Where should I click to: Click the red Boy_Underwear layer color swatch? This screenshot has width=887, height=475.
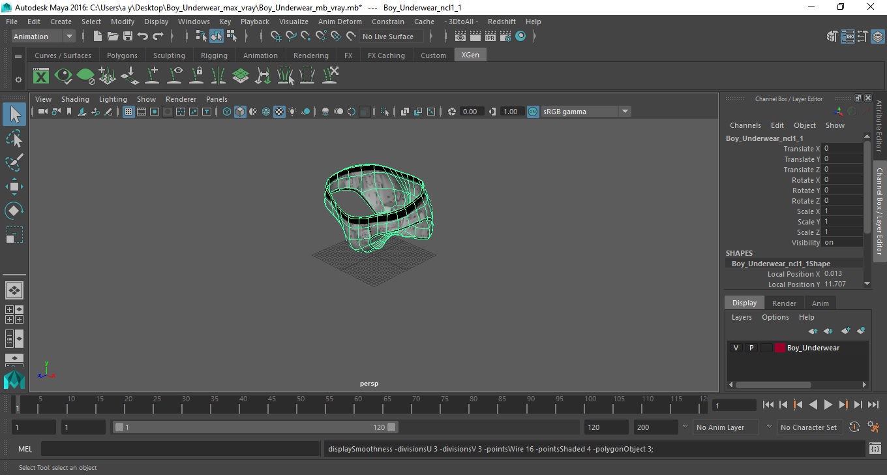click(x=780, y=348)
